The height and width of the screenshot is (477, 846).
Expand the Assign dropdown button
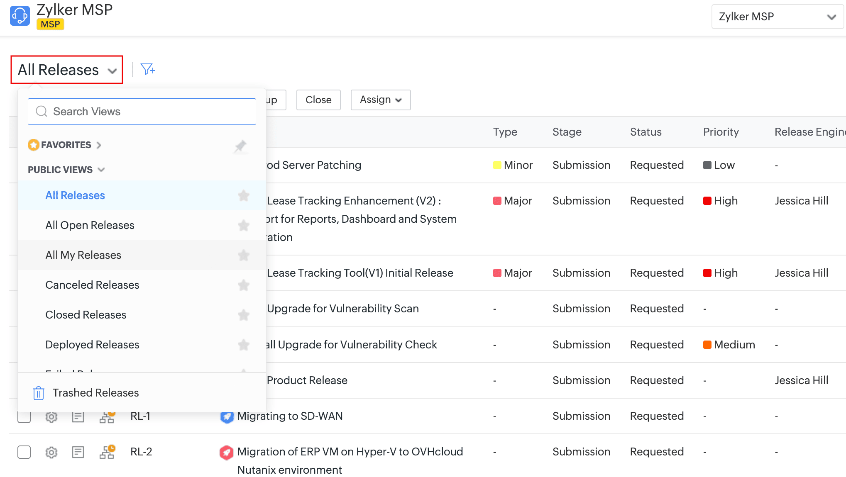(x=380, y=100)
